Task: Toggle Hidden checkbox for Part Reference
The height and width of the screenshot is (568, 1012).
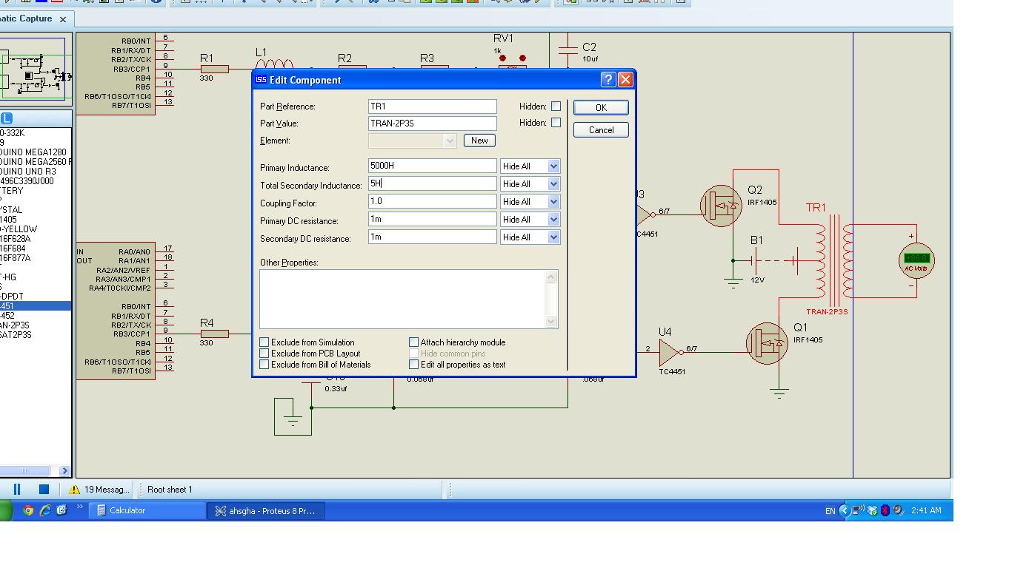Action: (556, 106)
